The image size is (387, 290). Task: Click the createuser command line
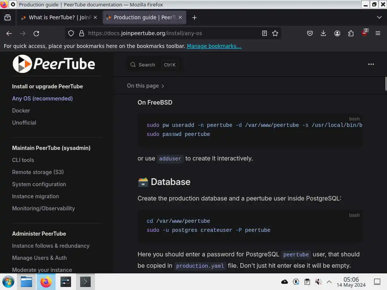tap(209, 230)
